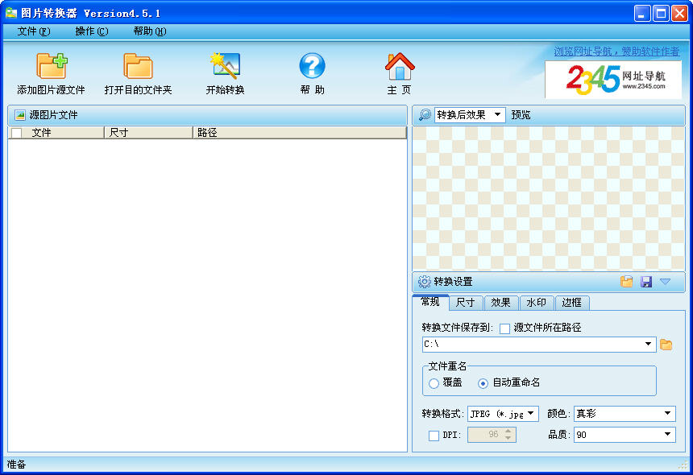Click the 文件重名 group label
693x475 pixels.
(x=448, y=366)
